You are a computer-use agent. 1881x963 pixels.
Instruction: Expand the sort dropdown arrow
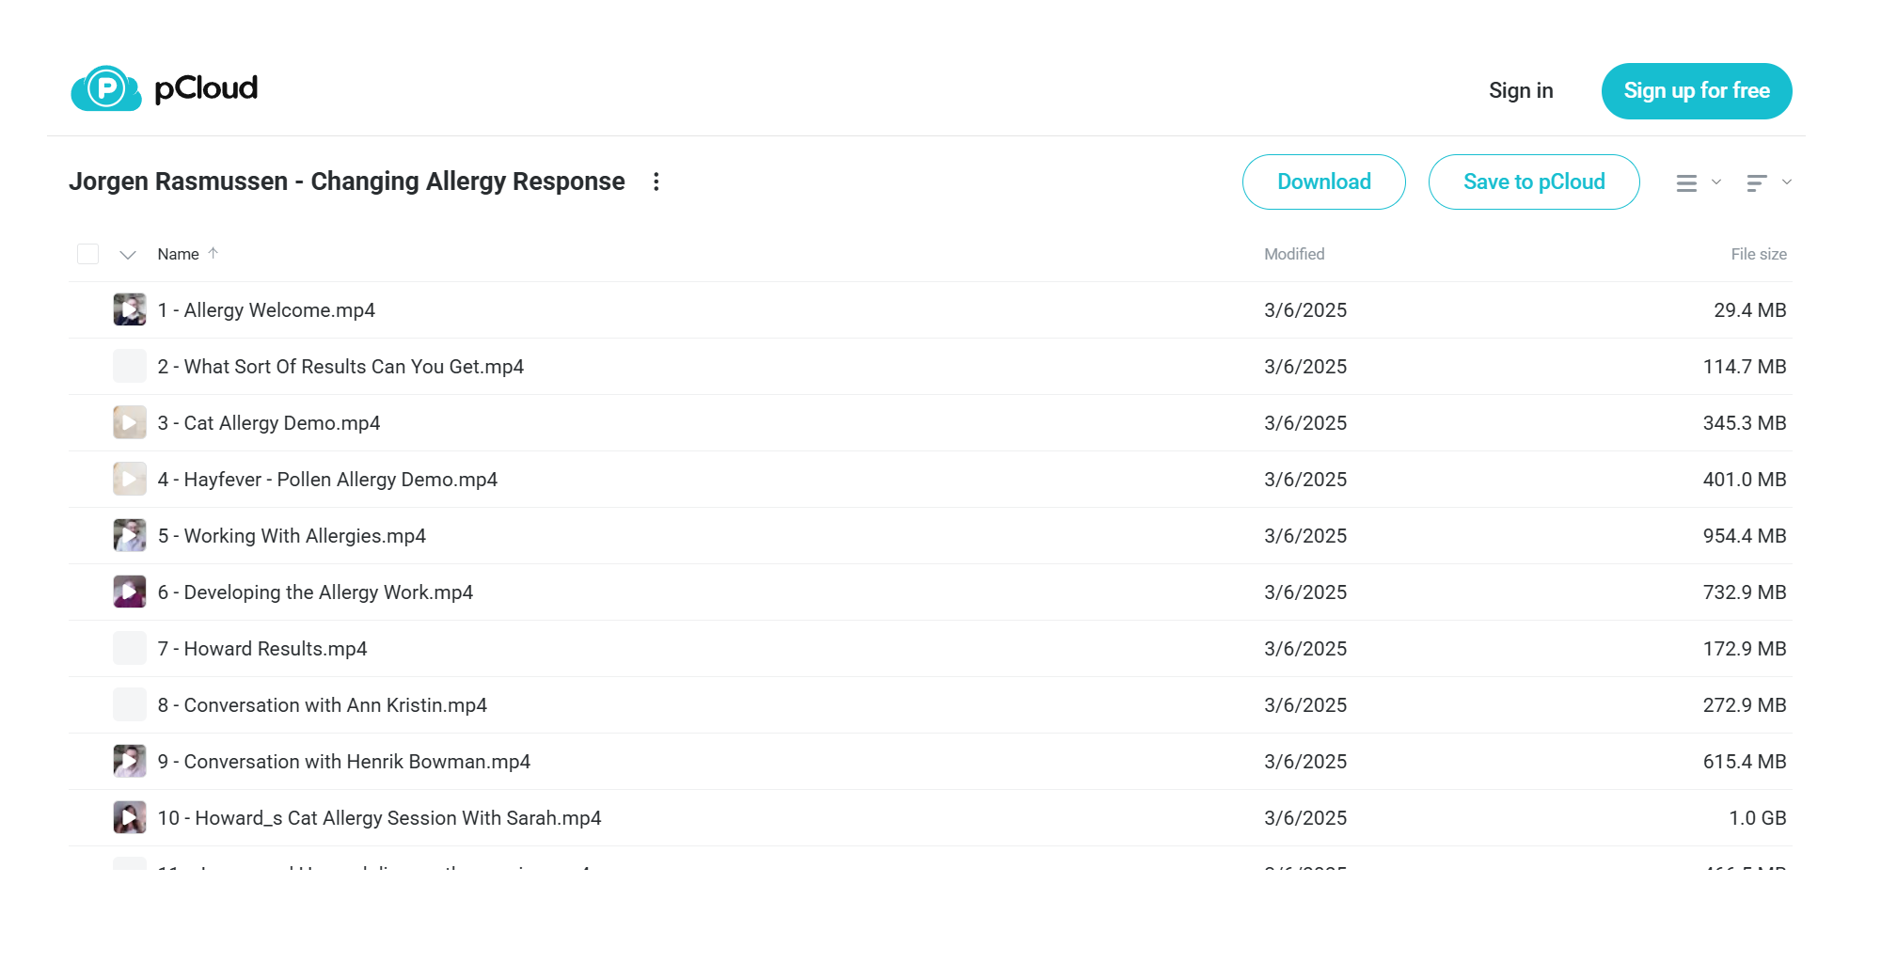point(1787,182)
